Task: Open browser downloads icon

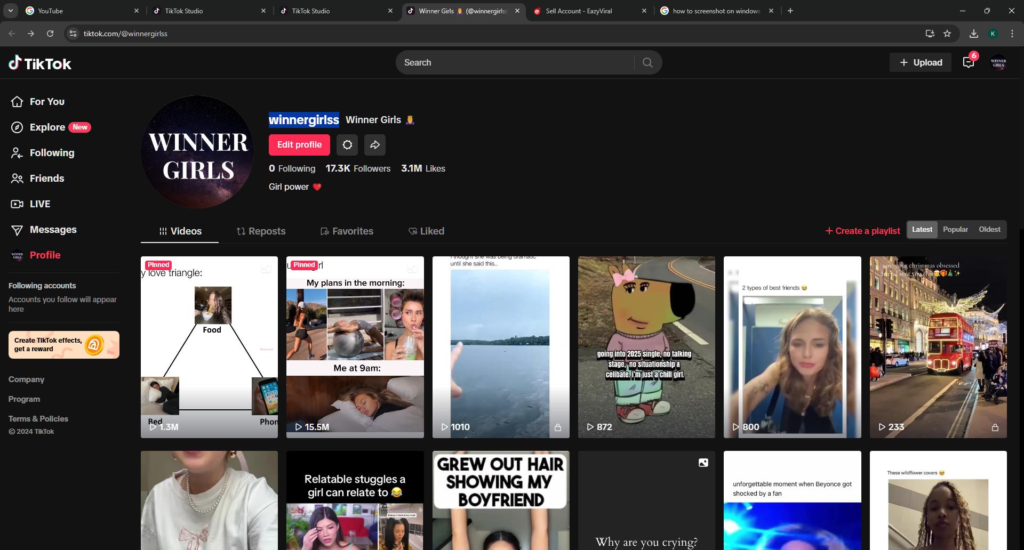Action: tap(974, 34)
